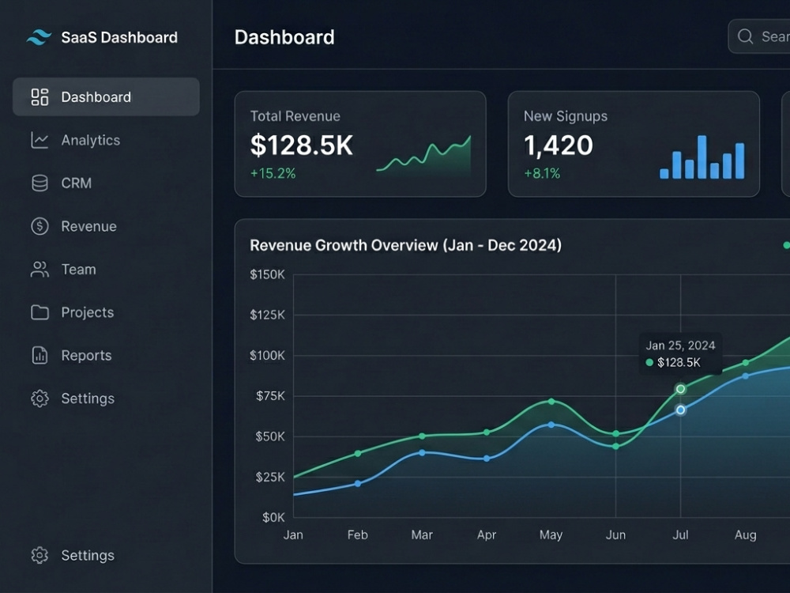Click the blue bar chart in New Signups

(x=702, y=157)
